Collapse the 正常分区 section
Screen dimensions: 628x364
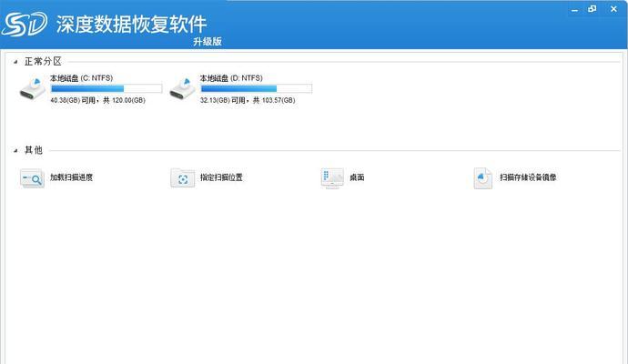(15, 62)
